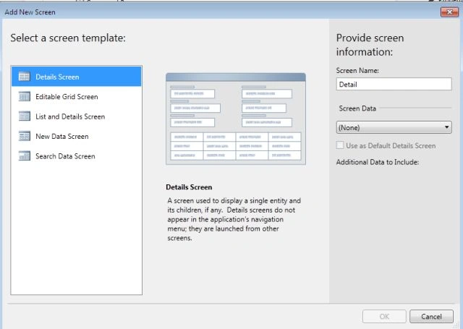Pick the "List and Details Screen" label
The width and height of the screenshot is (463, 329).
pyautogui.click(x=70, y=116)
